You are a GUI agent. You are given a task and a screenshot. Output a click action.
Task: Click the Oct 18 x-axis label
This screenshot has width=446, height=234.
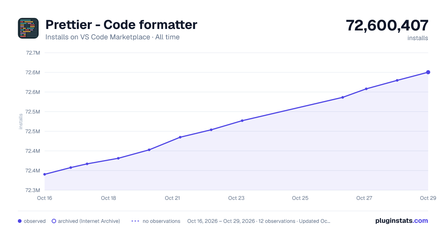109,198
